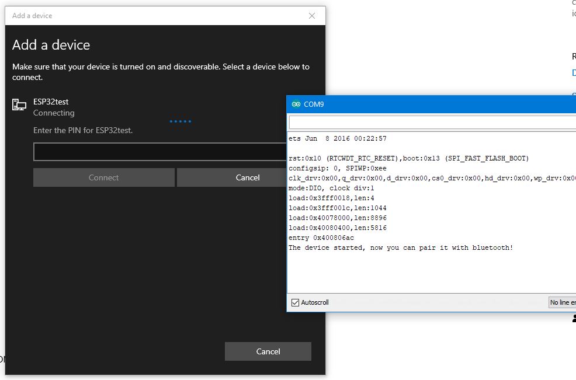Click the "entry 0x400806ac" line

pyautogui.click(x=321, y=238)
